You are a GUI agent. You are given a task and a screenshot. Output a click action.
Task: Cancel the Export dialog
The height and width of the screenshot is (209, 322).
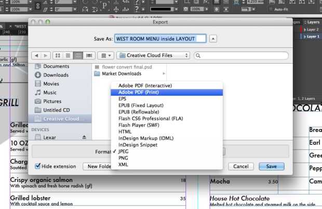pos(240,166)
